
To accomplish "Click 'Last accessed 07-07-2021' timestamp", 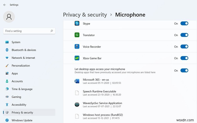I will [102, 106].
